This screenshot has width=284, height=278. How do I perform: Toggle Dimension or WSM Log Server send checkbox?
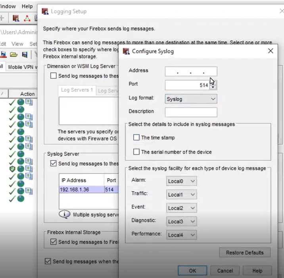[x=54, y=75]
